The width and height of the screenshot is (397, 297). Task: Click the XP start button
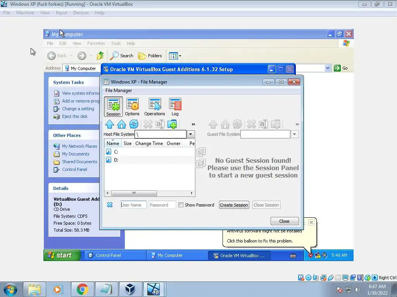point(62,255)
